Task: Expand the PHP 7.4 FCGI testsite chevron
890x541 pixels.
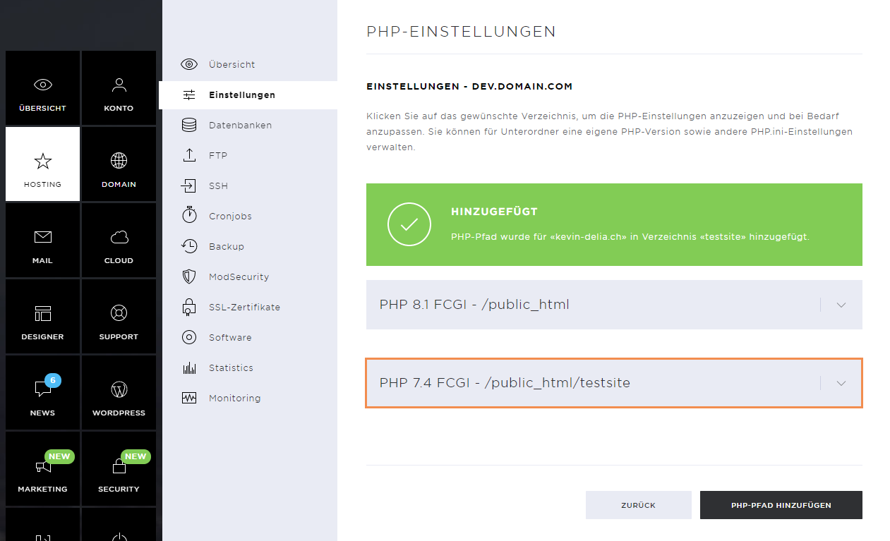Action: pos(841,383)
